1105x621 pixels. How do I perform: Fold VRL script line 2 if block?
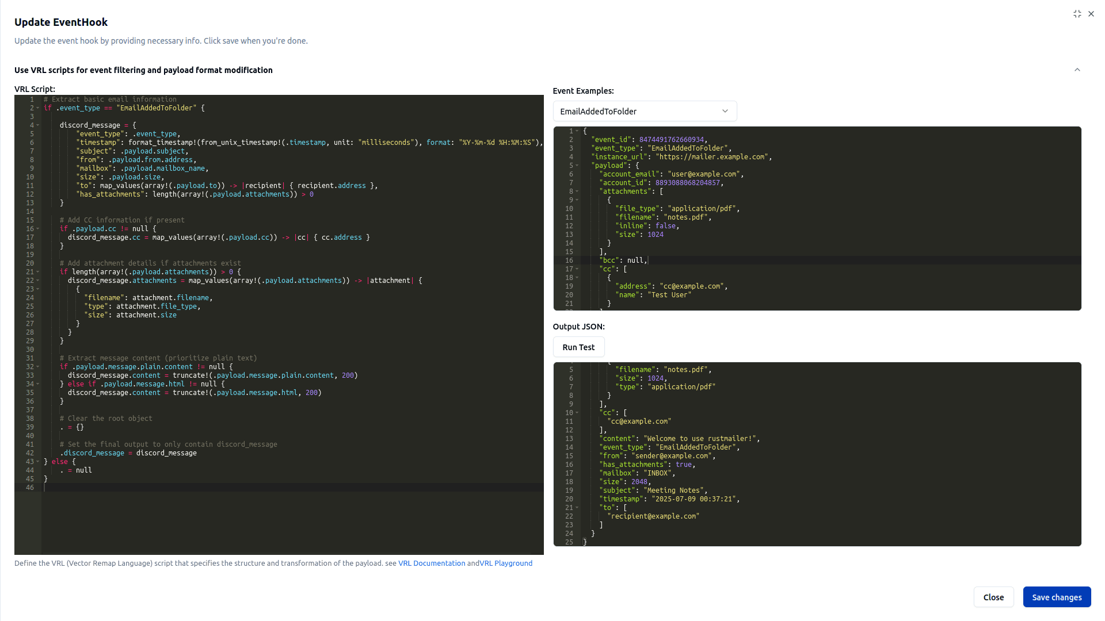pos(38,108)
